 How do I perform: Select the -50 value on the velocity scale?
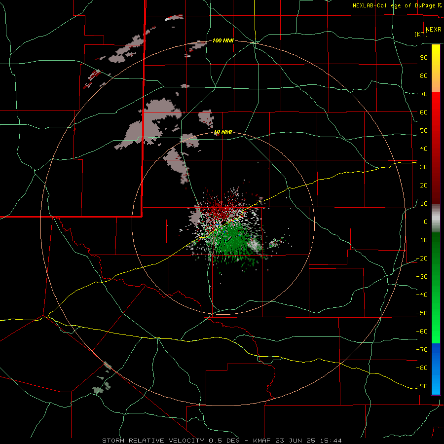(422, 313)
